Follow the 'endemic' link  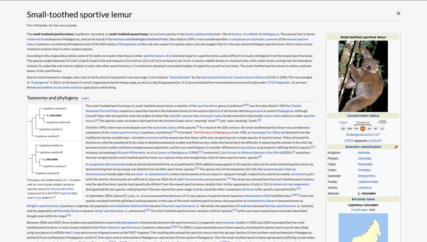[x=252, y=34]
